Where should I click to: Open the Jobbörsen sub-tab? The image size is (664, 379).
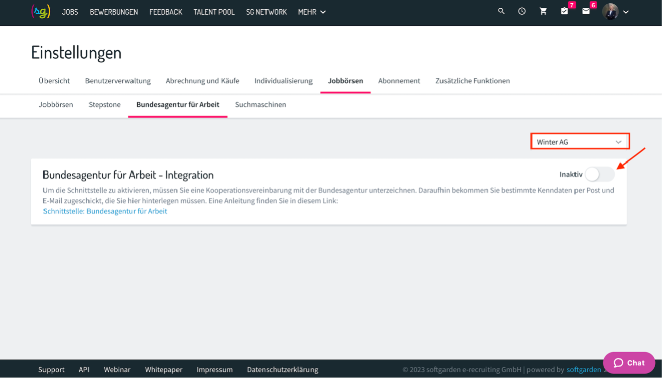56,105
